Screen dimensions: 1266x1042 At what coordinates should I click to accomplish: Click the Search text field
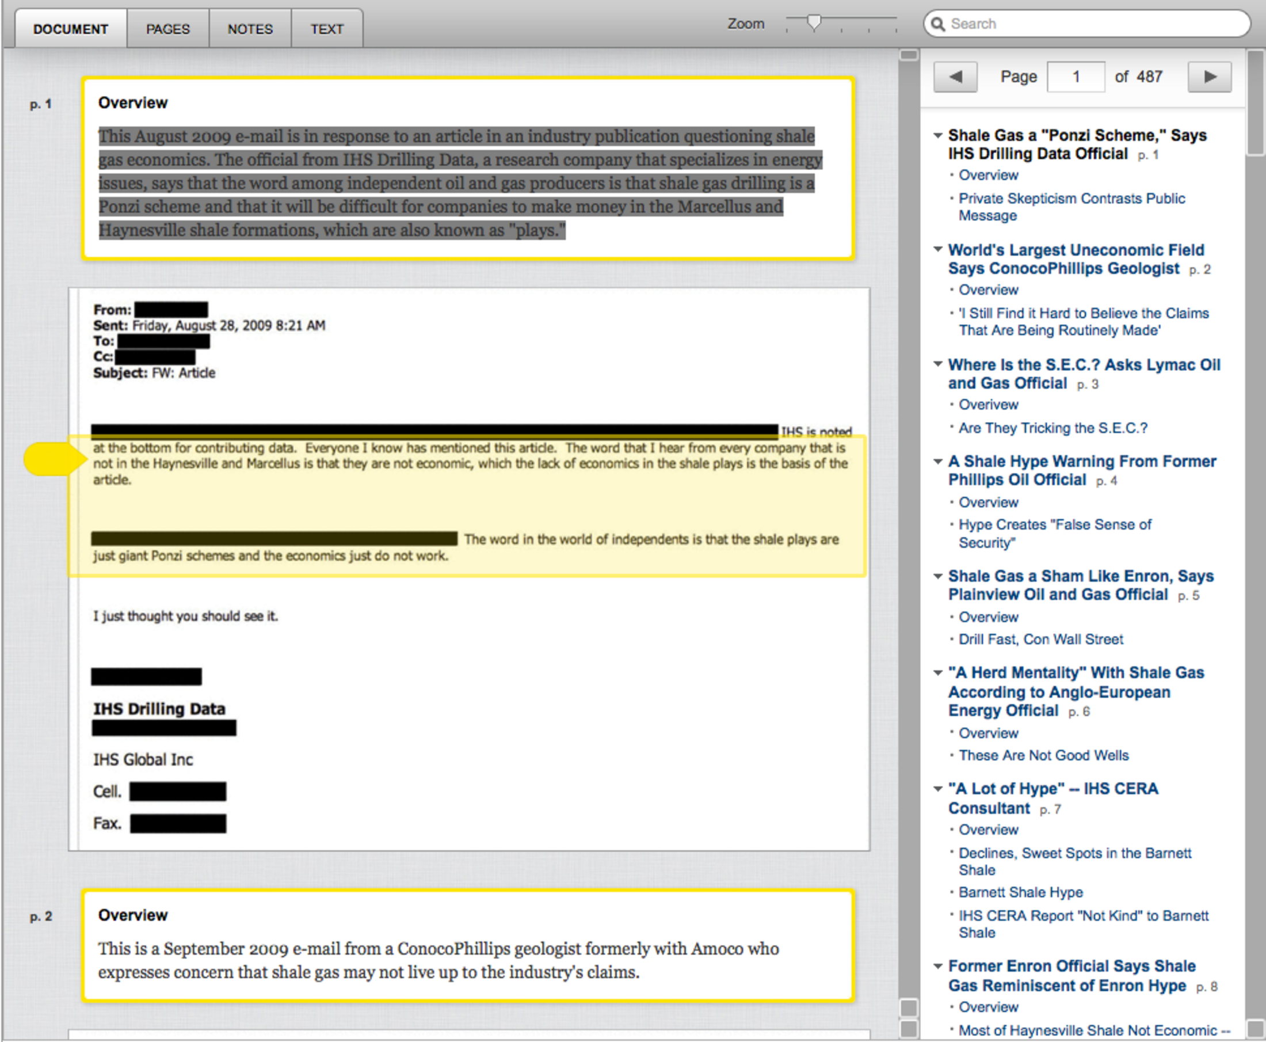1092,24
